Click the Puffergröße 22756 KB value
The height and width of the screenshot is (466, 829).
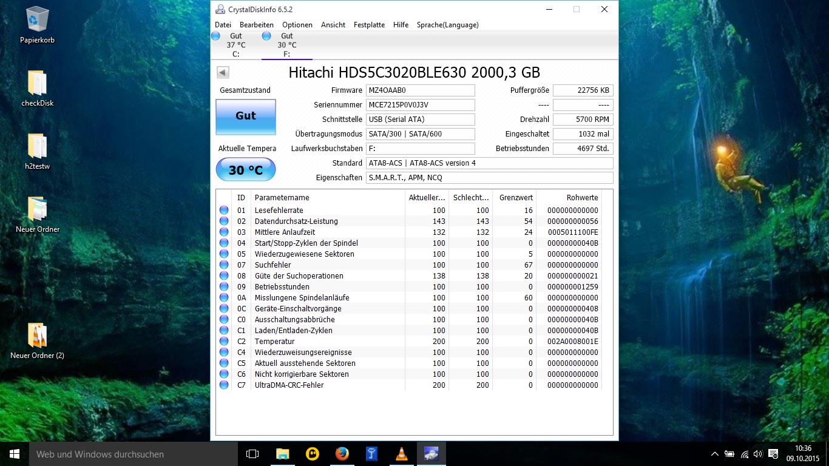pos(583,90)
